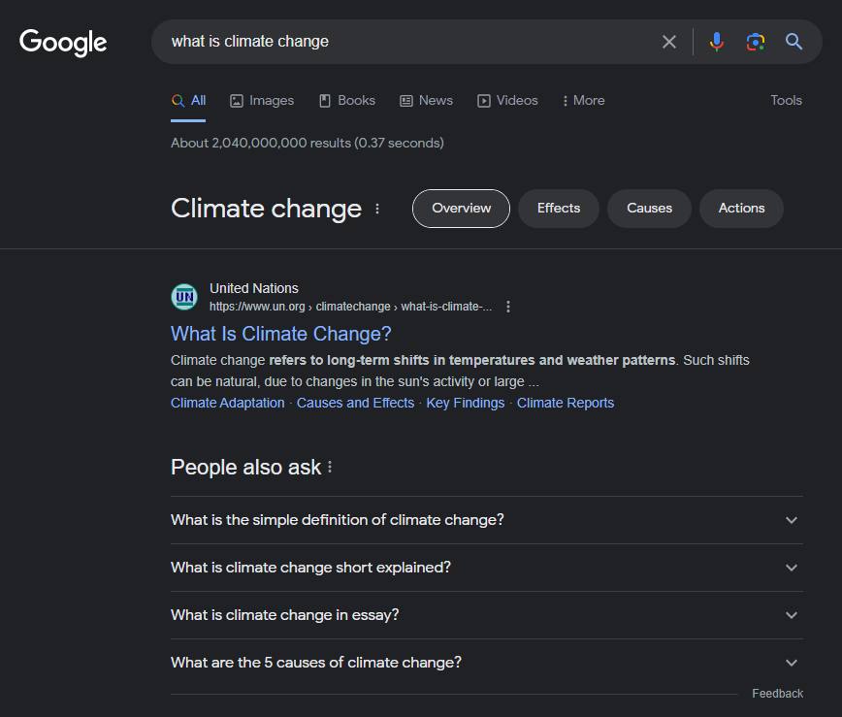Switch to the Images tab
Image resolution: width=842 pixels, height=717 pixels.
262,100
